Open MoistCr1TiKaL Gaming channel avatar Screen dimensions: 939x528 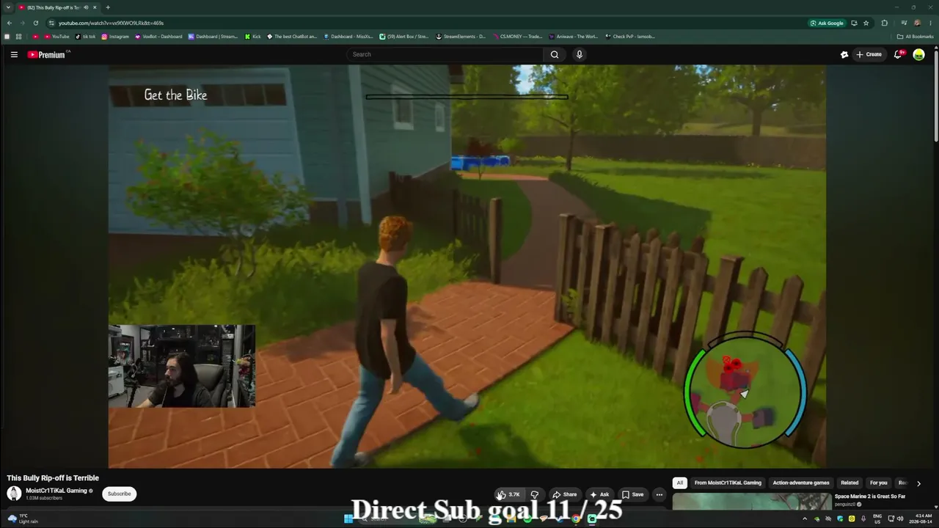point(14,494)
